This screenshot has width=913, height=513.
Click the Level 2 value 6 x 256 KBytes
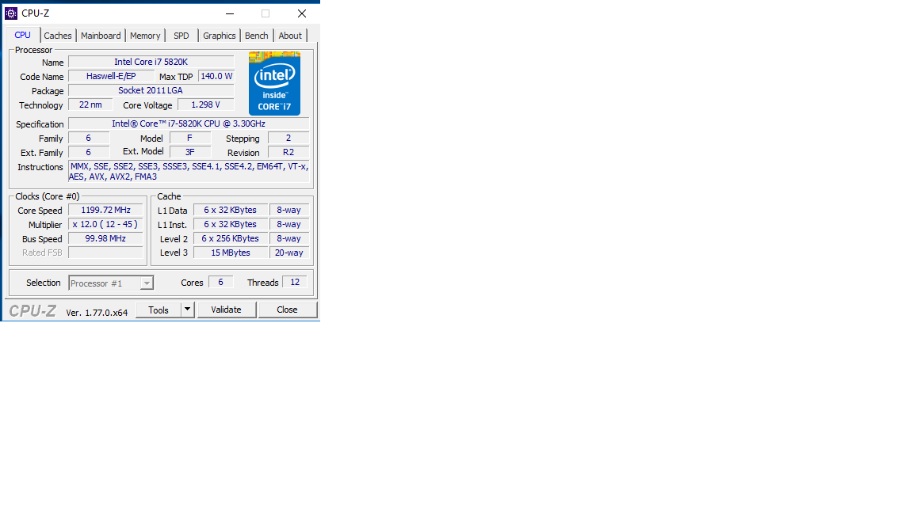pos(231,238)
